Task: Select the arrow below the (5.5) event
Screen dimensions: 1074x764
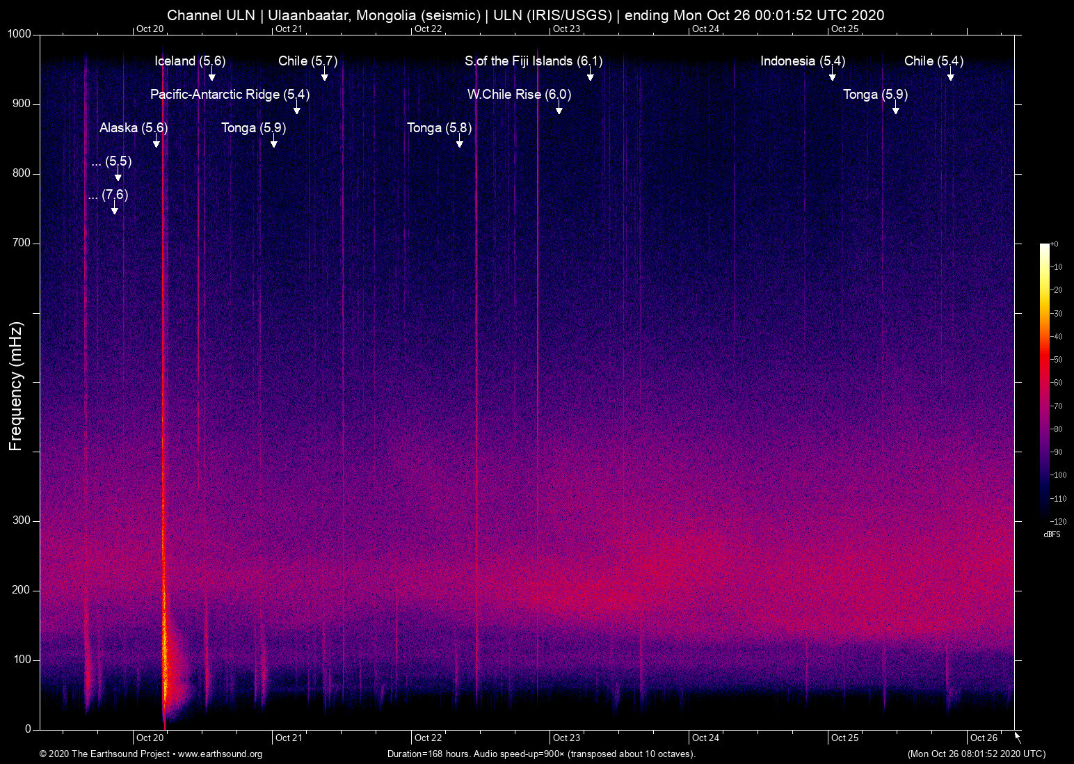Action: pos(118,176)
